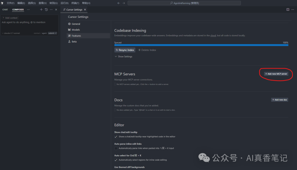Viewport: 297px width, 170px height.
Task: Open the 终端(T) menu
Action: [x=75, y=3]
